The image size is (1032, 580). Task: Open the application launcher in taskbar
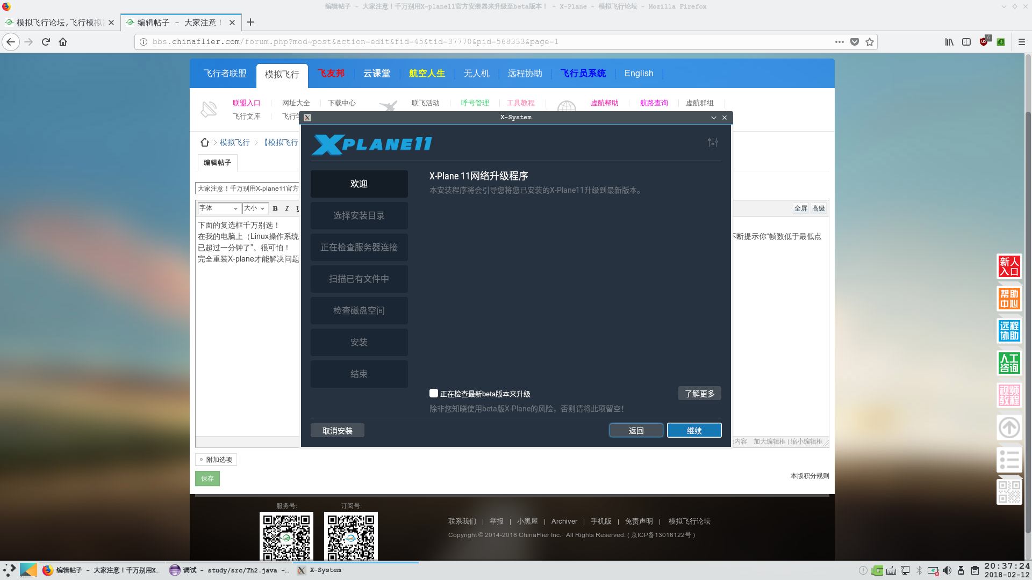point(9,570)
